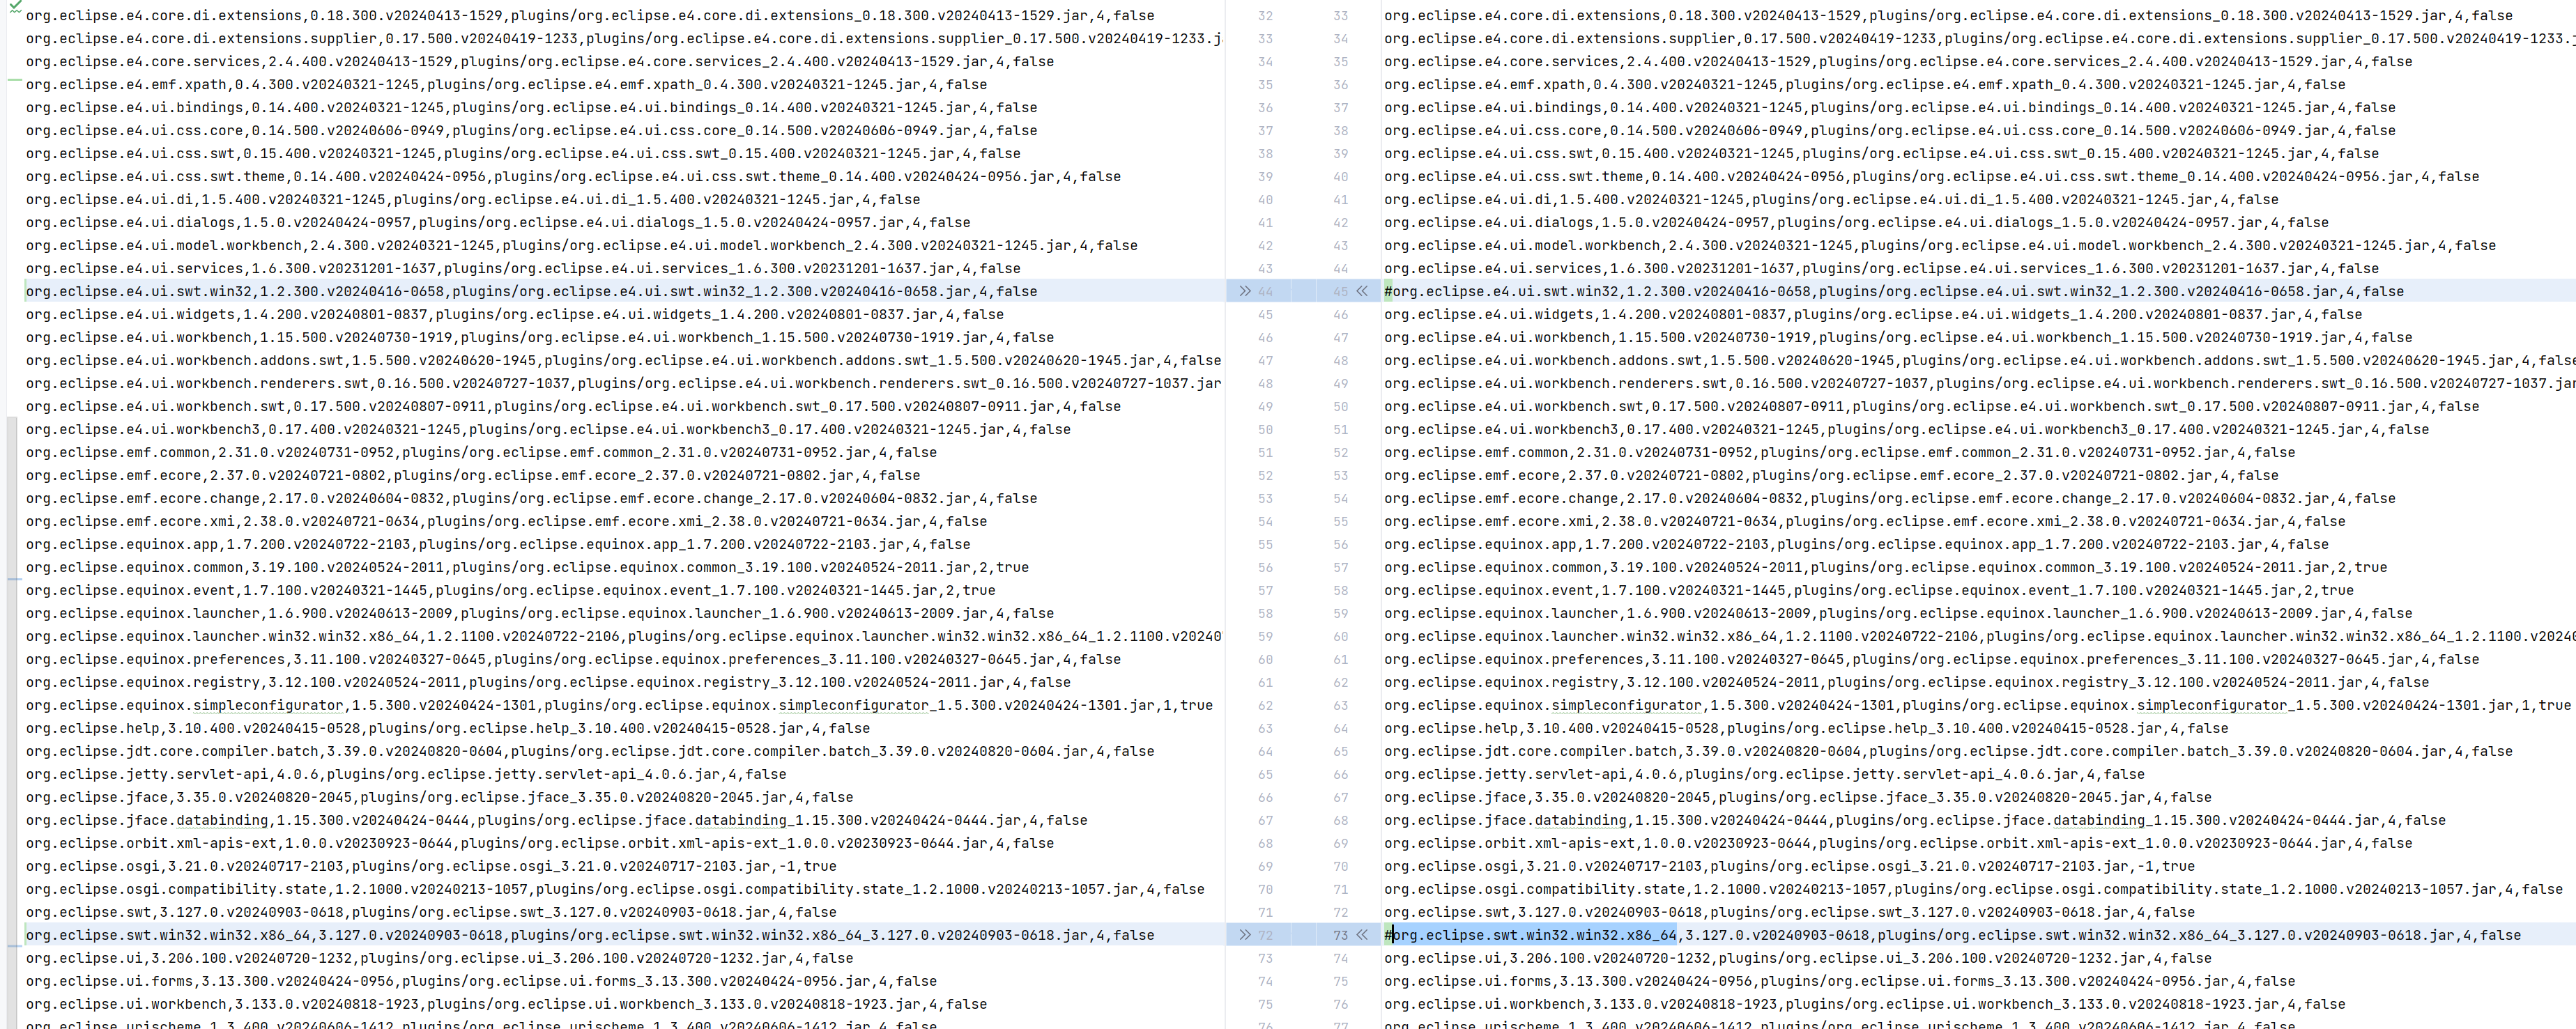The width and height of the screenshot is (2576, 1029).
Task: Select org.eclipse.e4.ui.widgets line in right pane
Action: (x=1873, y=314)
